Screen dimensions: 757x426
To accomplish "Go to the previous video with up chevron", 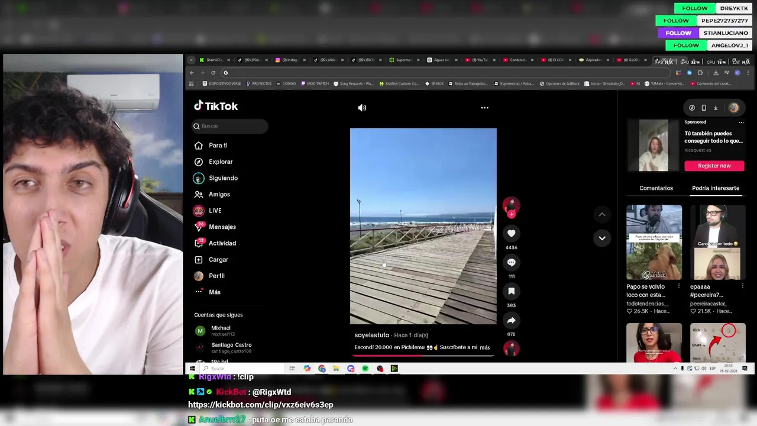I will (x=601, y=214).
